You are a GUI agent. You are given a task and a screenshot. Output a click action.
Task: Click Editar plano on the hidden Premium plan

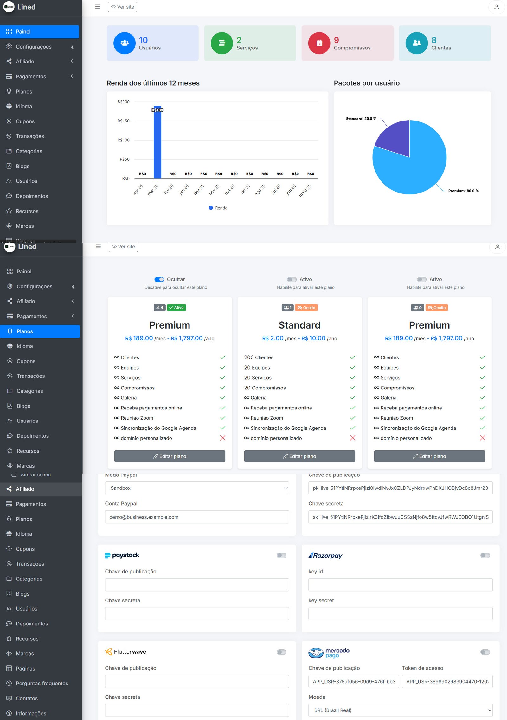tap(429, 456)
